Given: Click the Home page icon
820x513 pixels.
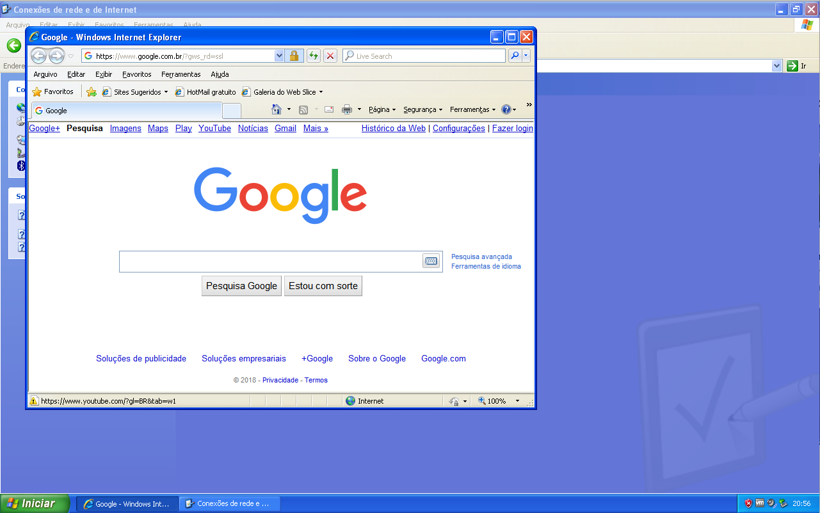Looking at the screenshot, I should pos(277,109).
